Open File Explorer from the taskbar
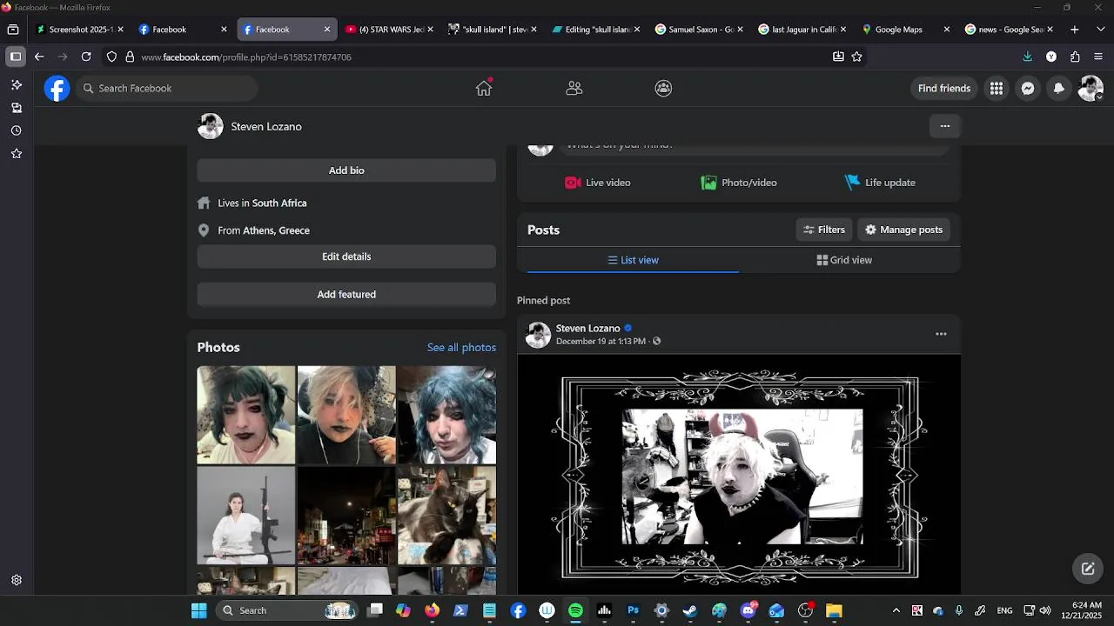This screenshot has width=1114, height=626. click(x=834, y=610)
